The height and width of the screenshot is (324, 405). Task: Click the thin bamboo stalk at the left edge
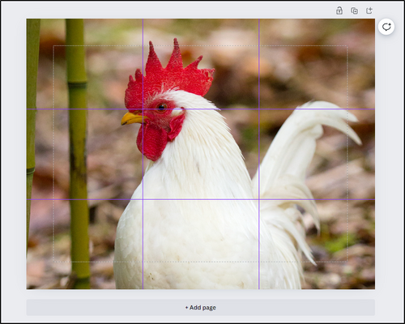click(32, 130)
